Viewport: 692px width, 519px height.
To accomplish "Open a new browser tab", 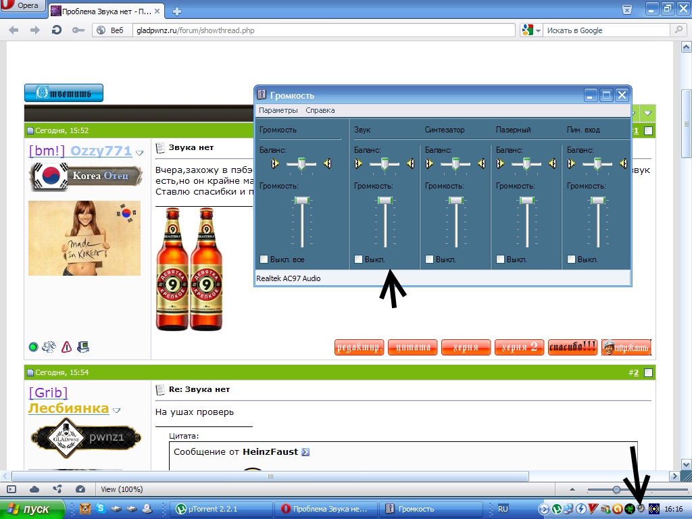I will tap(177, 11).
